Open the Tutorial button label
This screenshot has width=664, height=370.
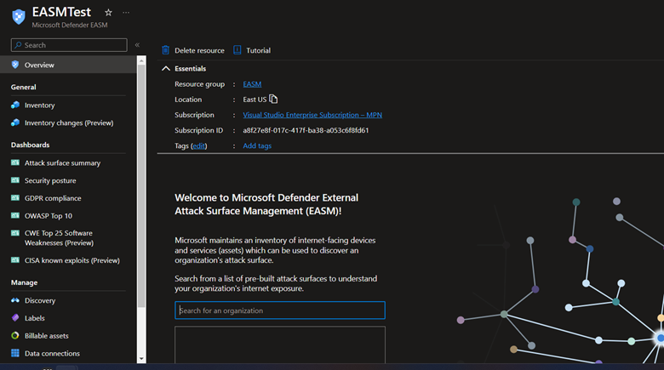click(x=258, y=50)
